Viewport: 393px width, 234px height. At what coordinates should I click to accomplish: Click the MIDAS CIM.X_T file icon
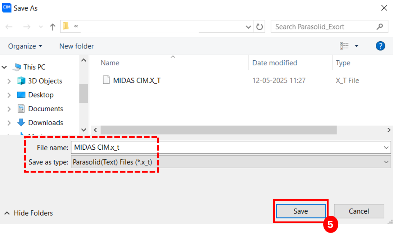click(x=106, y=80)
